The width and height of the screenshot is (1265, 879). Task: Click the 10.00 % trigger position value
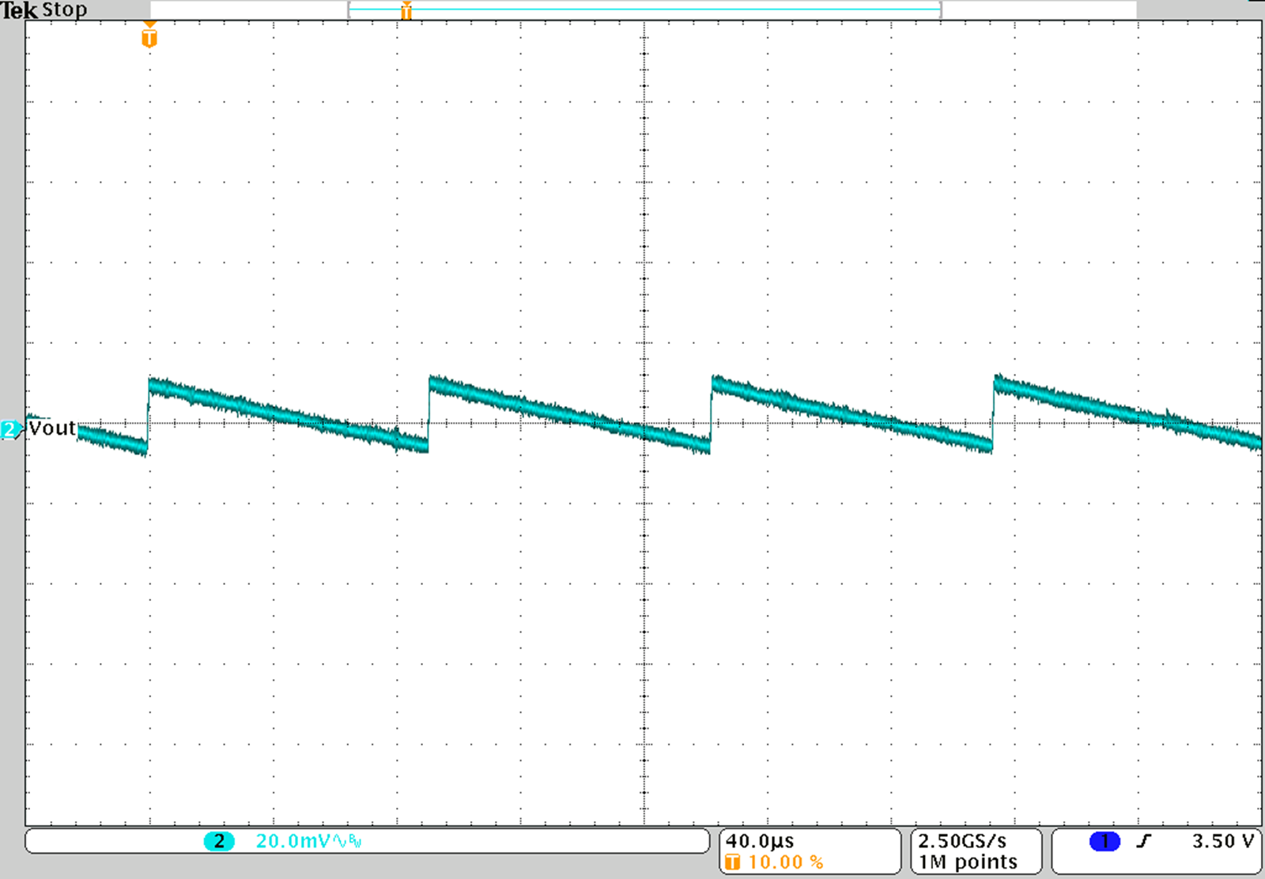[x=785, y=862]
